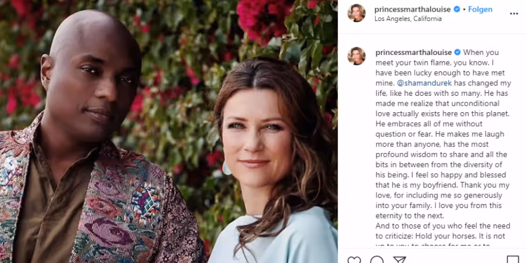Open the Los Angeles, California location
This screenshot has height=263, width=526.
[408, 19]
